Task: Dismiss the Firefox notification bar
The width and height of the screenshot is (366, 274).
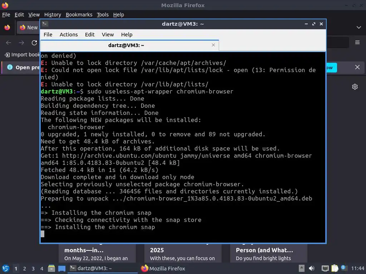Action: pyautogui.click(x=357, y=67)
